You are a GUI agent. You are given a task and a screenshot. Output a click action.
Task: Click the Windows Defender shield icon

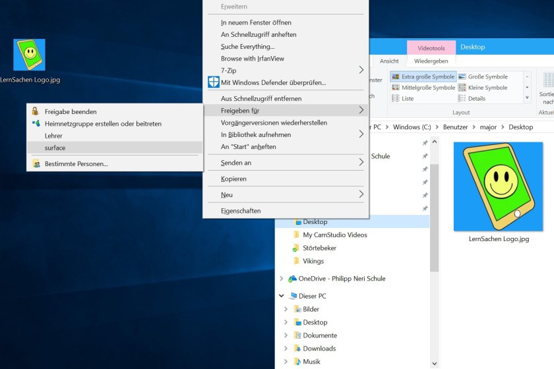click(x=214, y=82)
